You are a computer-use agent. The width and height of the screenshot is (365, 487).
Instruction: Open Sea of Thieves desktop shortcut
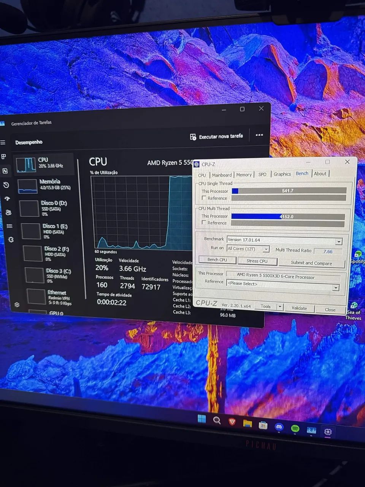354,311
